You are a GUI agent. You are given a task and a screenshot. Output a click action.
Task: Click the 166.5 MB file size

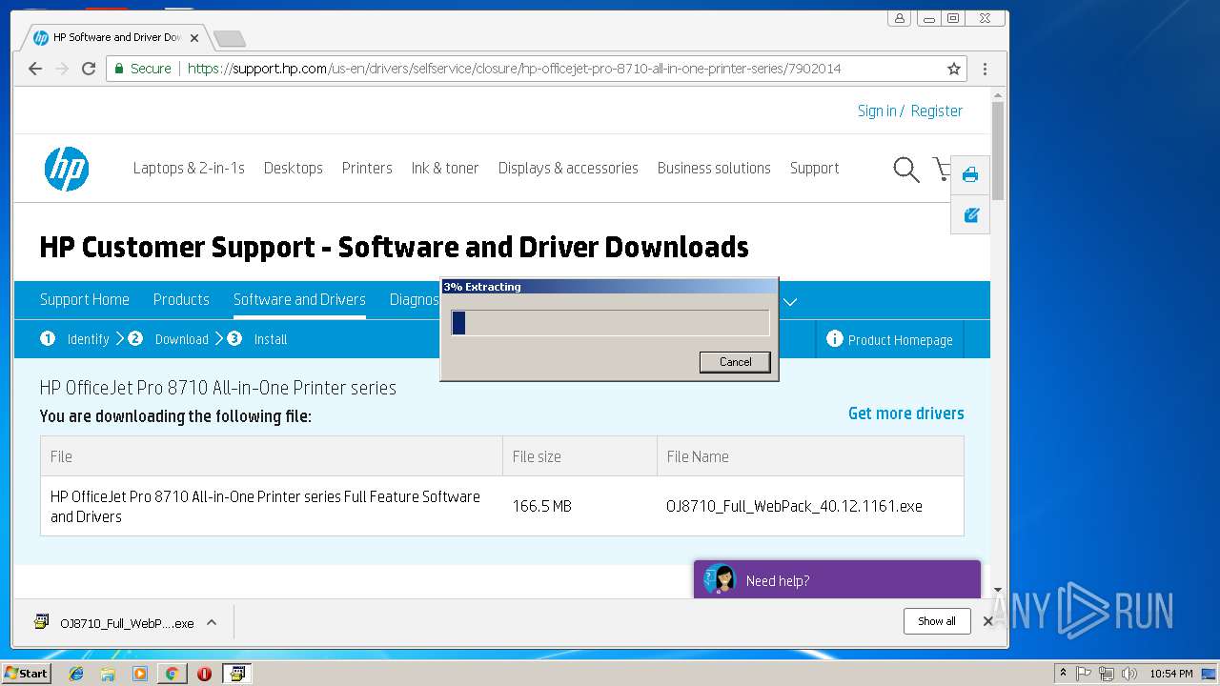click(x=542, y=506)
